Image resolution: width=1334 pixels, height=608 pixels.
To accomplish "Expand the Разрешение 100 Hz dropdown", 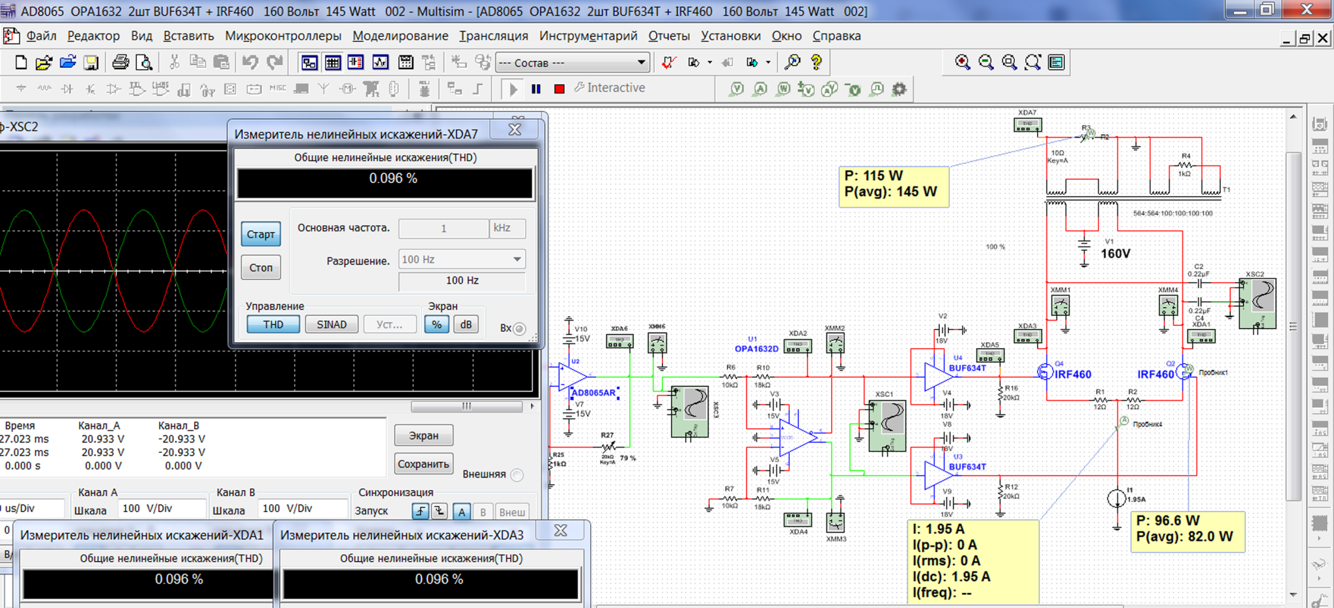I will pyautogui.click(x=517, y=259).
